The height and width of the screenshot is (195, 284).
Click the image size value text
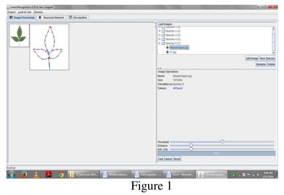tap(178, 80)
